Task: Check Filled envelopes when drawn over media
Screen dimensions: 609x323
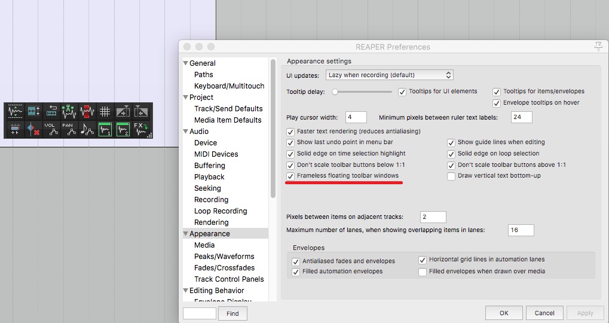Action: (423, 272)
